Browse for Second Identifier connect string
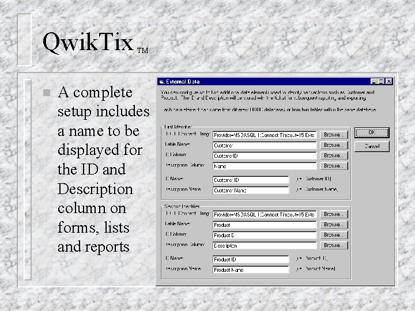The image size is (415, 311). click(x=334, y=214)
